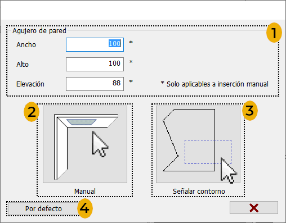Reset values with Por defecto button
This screenshot has width=286, height=223.
click(x=43, y=208)
